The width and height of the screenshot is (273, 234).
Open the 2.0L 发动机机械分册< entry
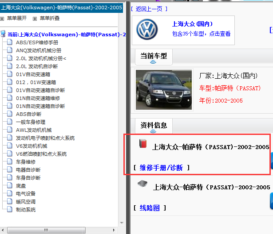(x=41, y=58)
